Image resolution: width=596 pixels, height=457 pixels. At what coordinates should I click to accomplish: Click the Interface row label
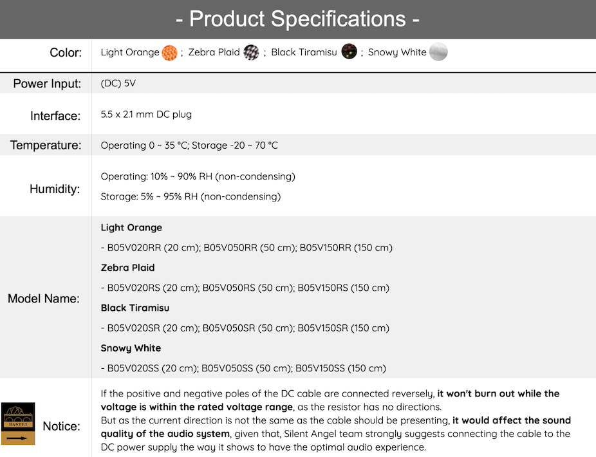55,116
